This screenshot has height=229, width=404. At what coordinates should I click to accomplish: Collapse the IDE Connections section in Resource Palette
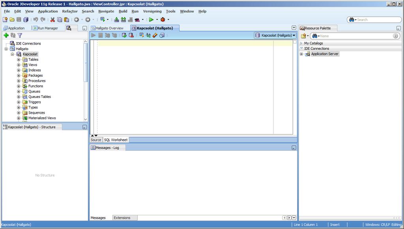[x=301, y=49]
